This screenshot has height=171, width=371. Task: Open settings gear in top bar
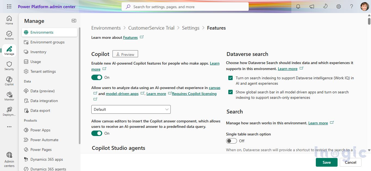(x=339, y=7)
